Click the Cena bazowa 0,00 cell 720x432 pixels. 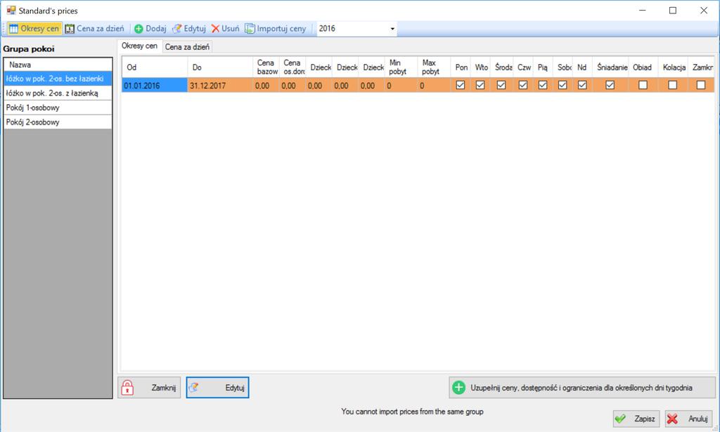(x=266, y=85)
